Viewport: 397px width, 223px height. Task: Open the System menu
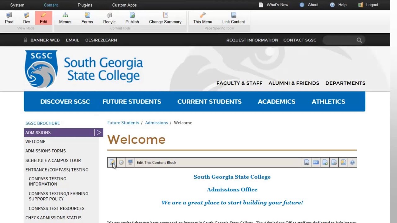coord(17,5)
